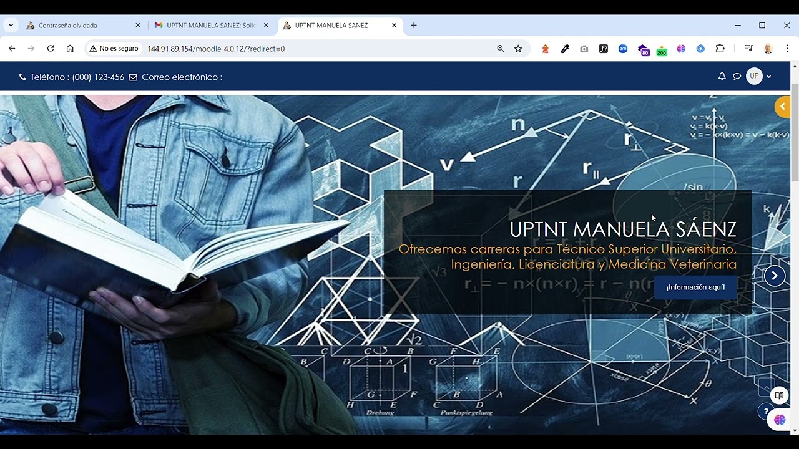This screenshot has height=449, width=799.
Task: Click the Teléfono : (000) 123-456 text
Action: (x=77, y=77)
